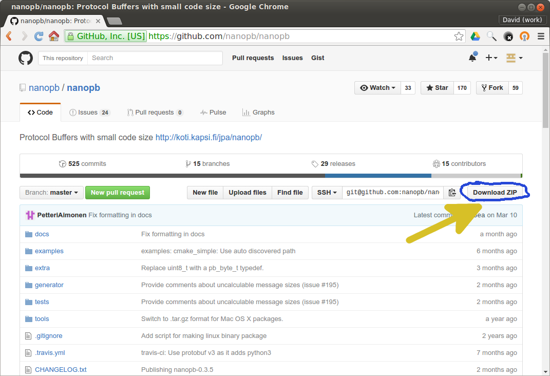Open the examples folder
Image resolution: width=550 pixels, height=376 pixels.
(x=49, y=251)
